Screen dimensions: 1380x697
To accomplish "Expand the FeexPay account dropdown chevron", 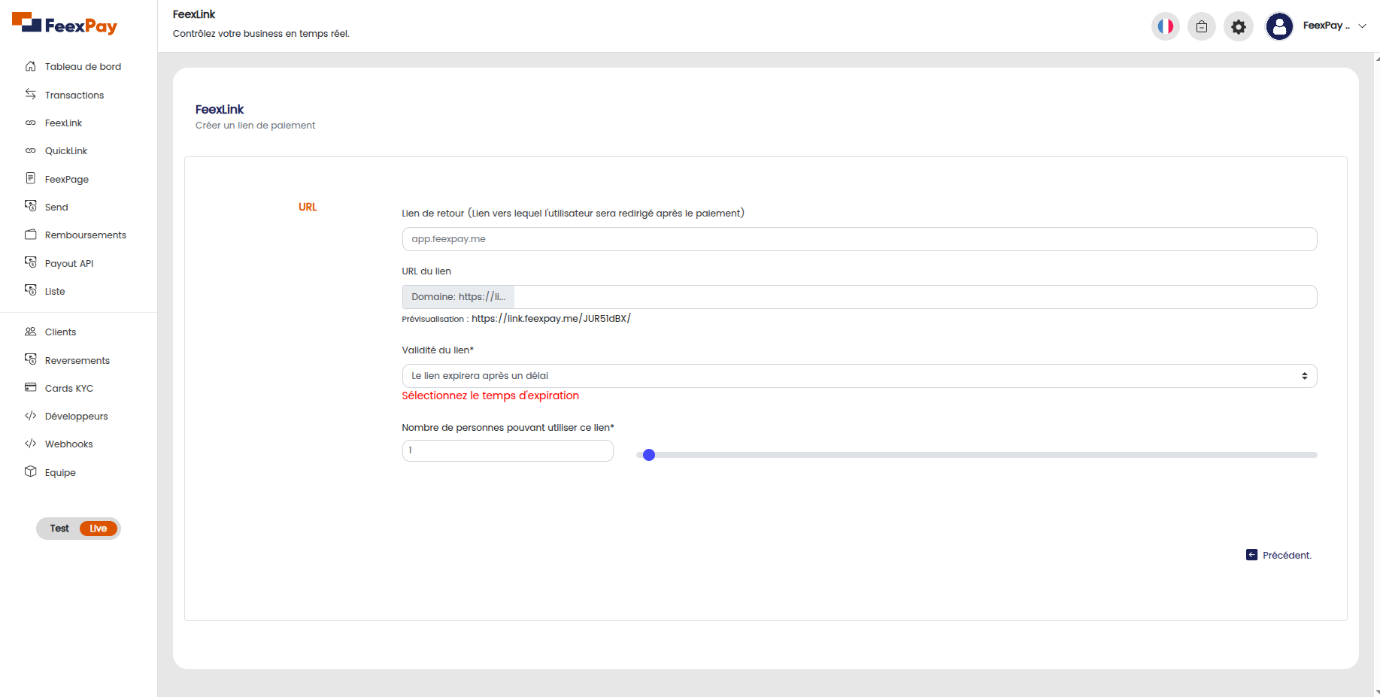I will 1362,26.
